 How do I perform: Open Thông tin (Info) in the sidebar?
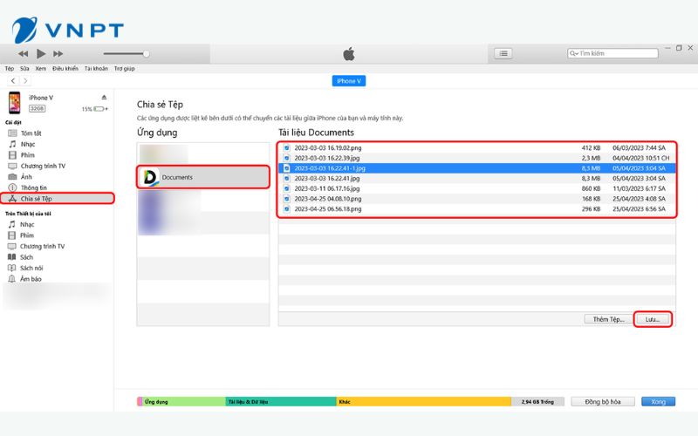[x=33, y=187]
